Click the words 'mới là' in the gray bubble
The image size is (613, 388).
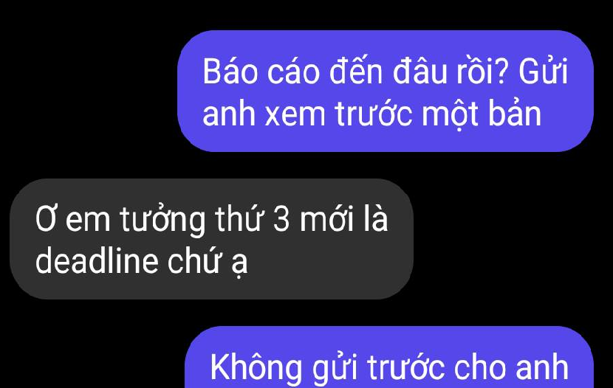(x=343, y=218)
